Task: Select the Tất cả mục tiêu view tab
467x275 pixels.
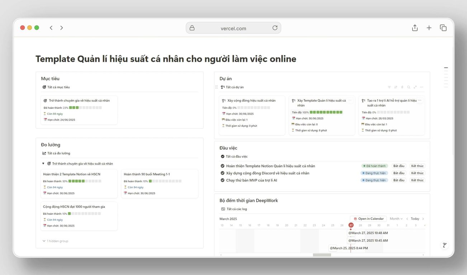Action: pyautogui.click(x=56, y=87)
